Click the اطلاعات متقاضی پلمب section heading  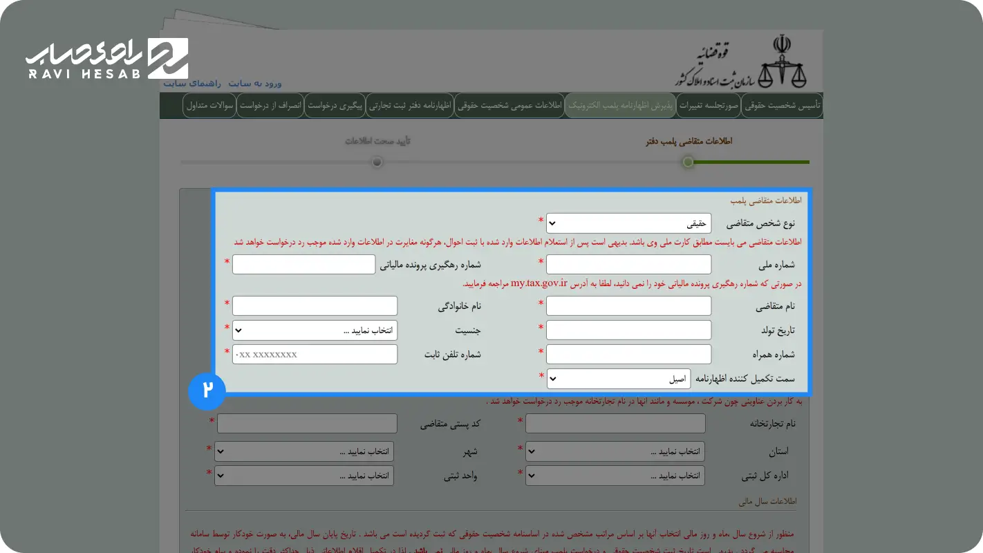[766, 200]
